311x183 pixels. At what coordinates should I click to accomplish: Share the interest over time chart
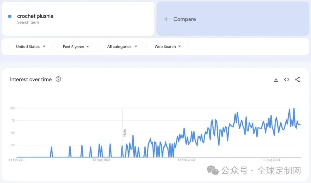(297, 80)
